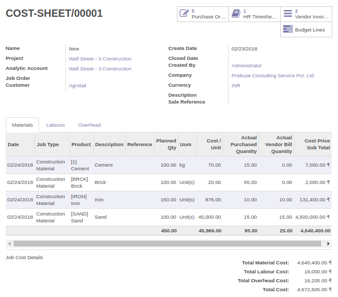Click the horizontal table scrollbar
This screenshot has width=338, height=297.
(x=167, y=243)
